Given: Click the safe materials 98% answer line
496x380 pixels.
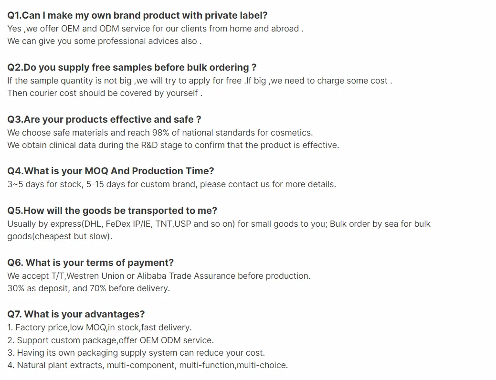Looking at the screenshot, I should tap(160, 133).
